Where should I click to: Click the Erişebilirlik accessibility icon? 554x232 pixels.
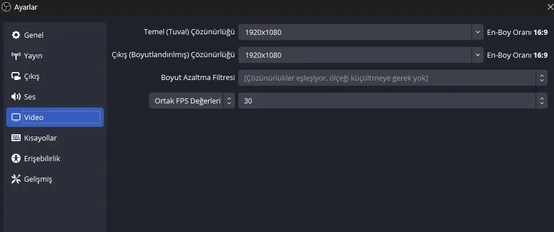pyautogui.click(x=16, y=158)
